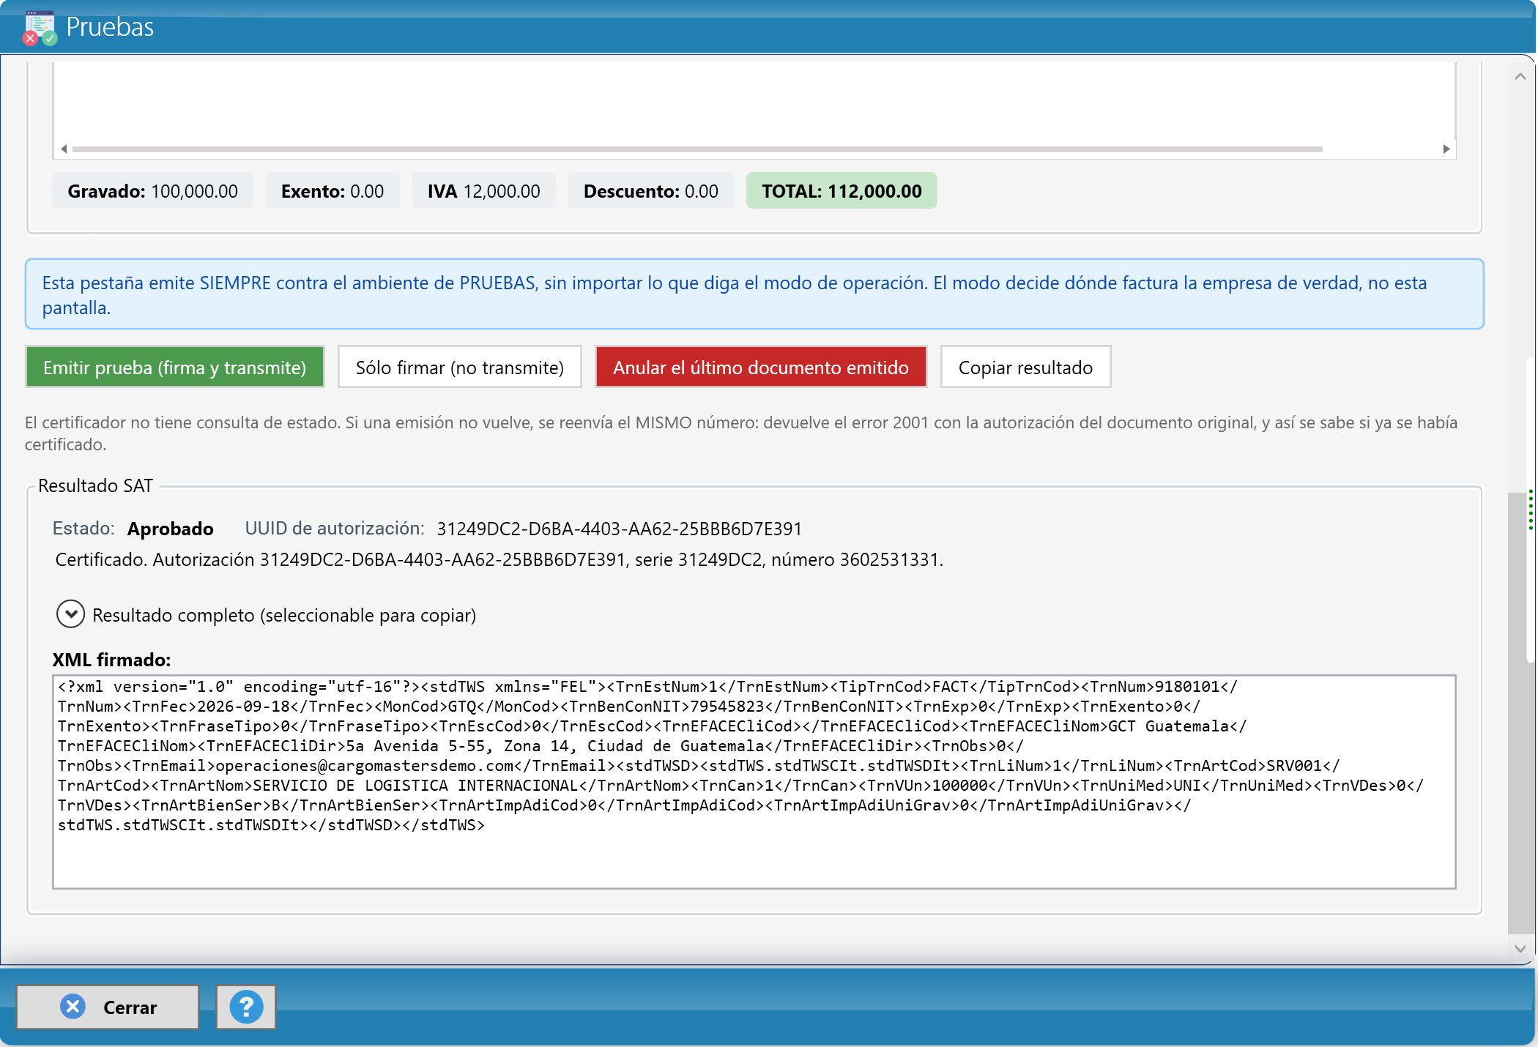
Task: Click the grid horizontal scroll right arrow
Action: pos(1446,149)
